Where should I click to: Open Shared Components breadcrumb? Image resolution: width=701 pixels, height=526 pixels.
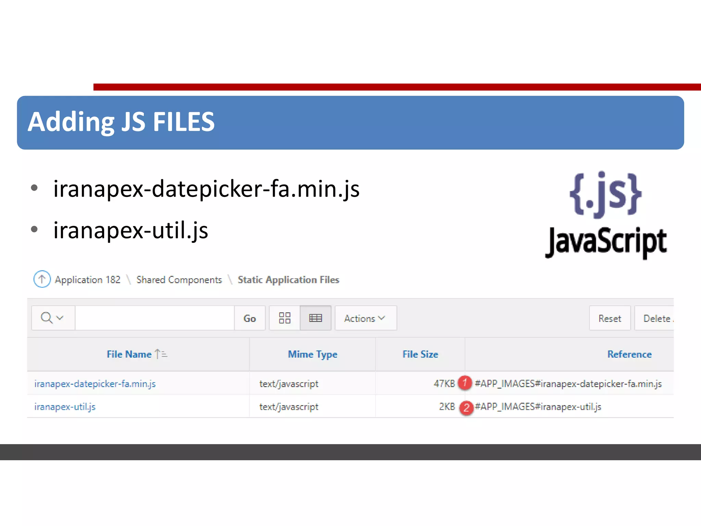[x=179, y=280]
